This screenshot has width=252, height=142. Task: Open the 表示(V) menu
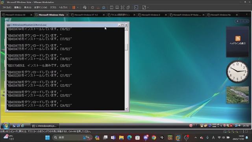pyautogui.click(x=28, y=7)
